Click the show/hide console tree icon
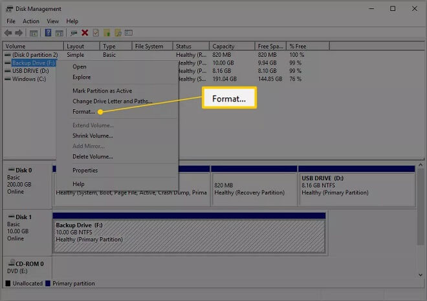 click(34, 33)
